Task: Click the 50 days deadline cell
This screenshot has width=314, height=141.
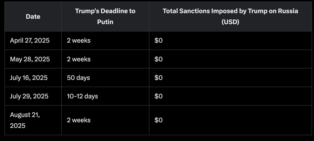Action: pos(105,78)
